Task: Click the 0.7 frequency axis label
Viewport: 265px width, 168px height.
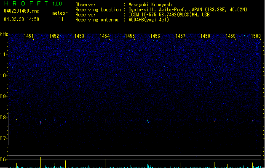Action: pos(4,139)
